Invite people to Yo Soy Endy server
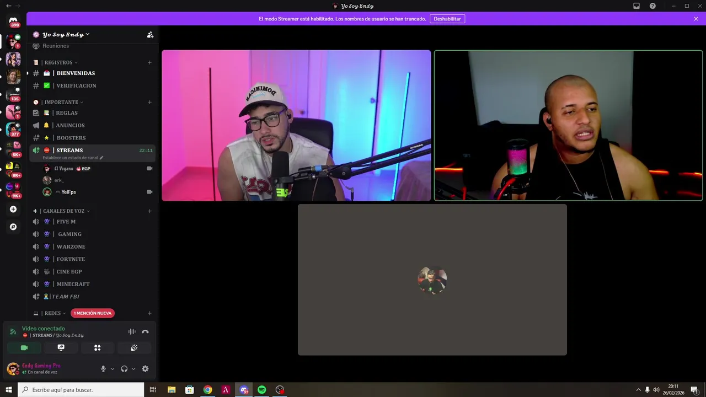 [x=150, y=35]
